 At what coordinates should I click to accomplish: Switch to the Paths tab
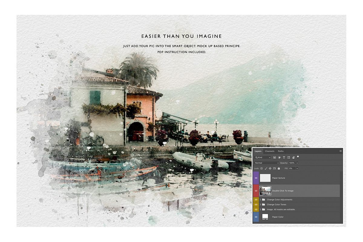click(x=281, y=151)
